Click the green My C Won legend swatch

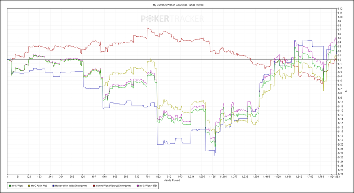tap(10, 186)
